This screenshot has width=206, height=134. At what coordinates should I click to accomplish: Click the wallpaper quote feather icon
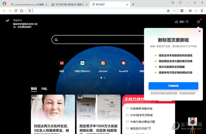pos(7,21)
